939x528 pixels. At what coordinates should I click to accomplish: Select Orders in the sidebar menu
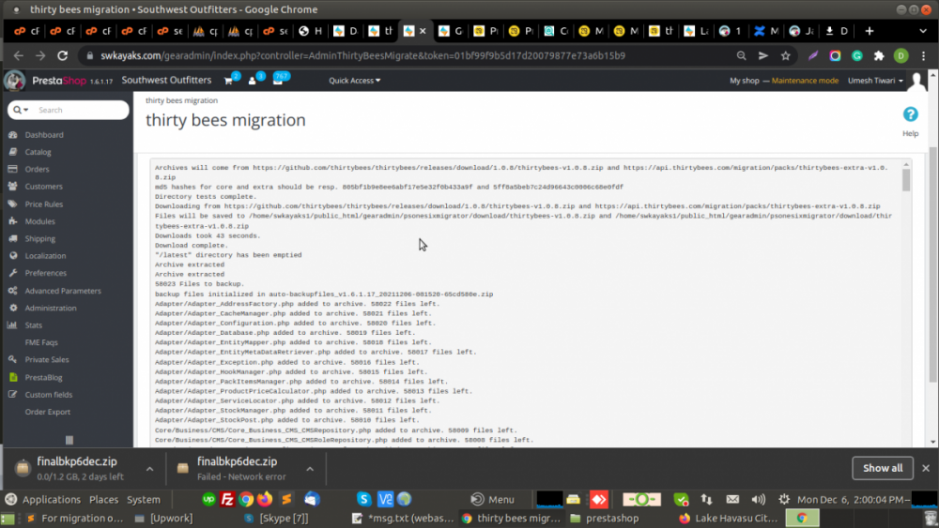click(38, 170)
